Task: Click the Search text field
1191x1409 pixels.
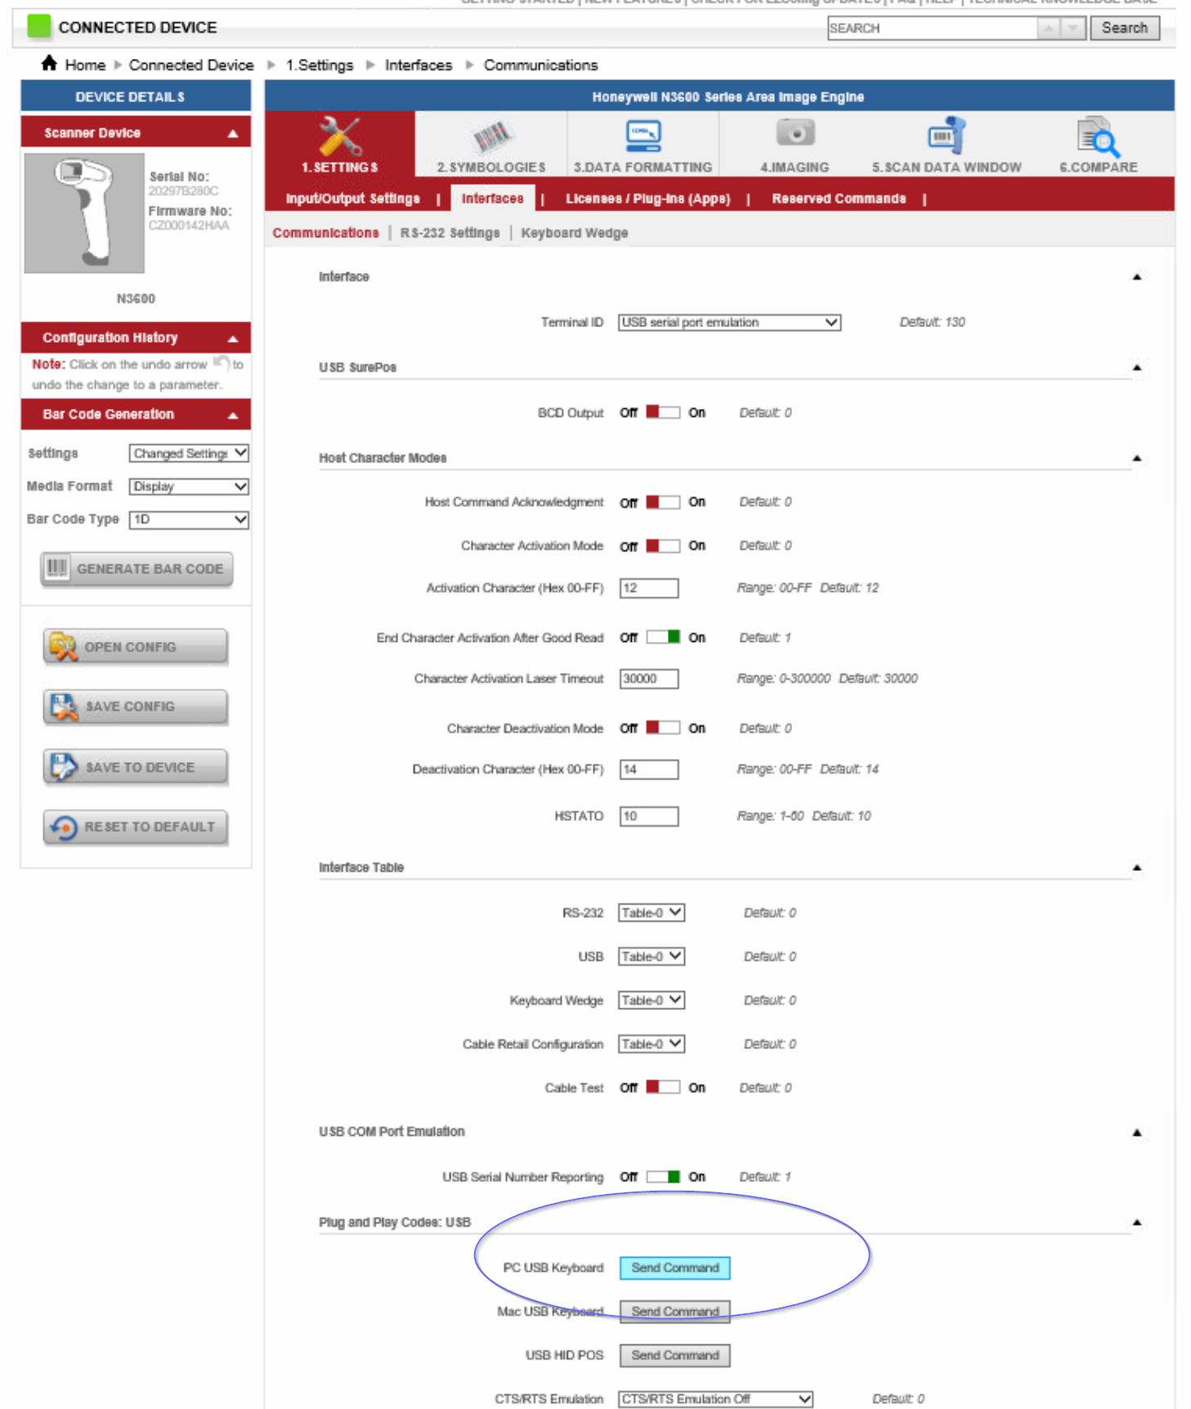Action: (x=932, y=28)
